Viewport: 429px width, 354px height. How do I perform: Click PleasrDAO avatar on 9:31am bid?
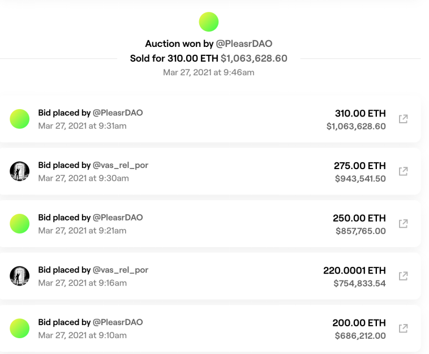(20, 119)
